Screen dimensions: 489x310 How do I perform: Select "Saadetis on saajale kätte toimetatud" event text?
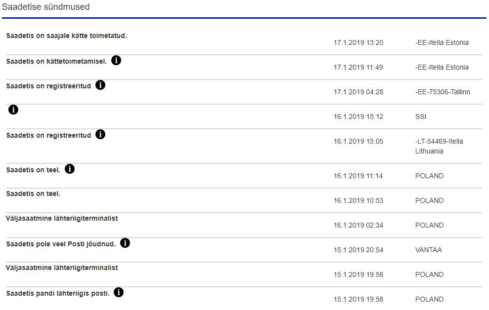[66, 36]
